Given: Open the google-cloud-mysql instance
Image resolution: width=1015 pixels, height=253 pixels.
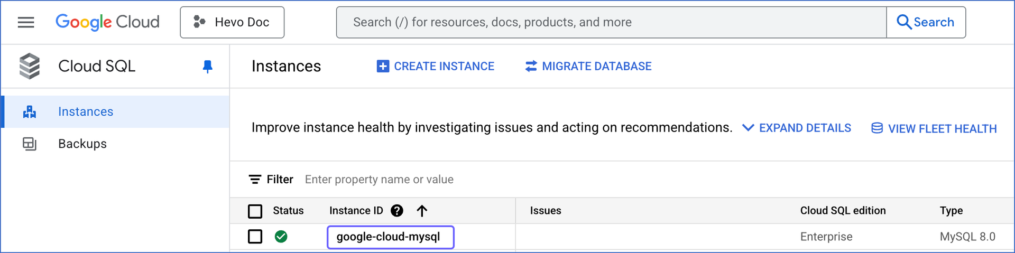Looking at the screenshot, I should (x=389, y=237).
